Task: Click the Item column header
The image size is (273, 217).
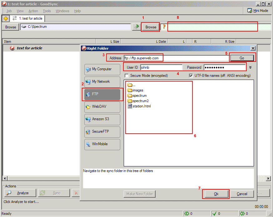Action: click(49, 42)
